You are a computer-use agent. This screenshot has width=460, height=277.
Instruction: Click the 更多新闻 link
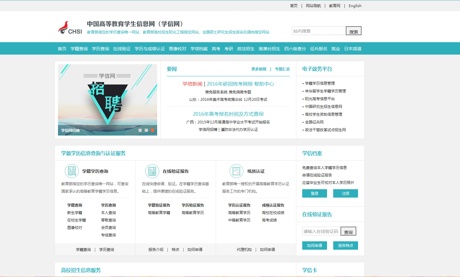[x=259, y=69]
